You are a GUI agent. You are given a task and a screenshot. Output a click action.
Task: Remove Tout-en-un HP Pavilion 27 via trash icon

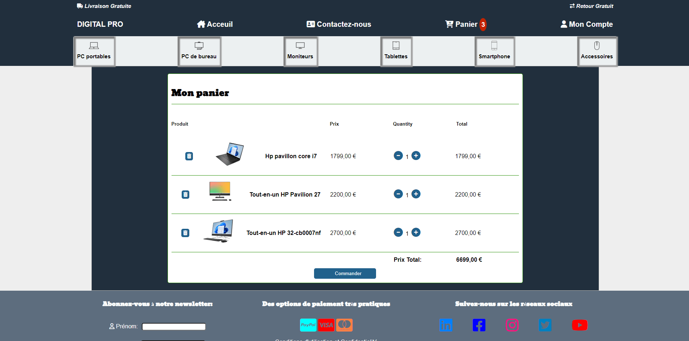click(185, 194)
